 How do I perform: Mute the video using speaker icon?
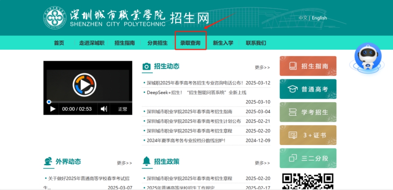[x=104, y=109]
